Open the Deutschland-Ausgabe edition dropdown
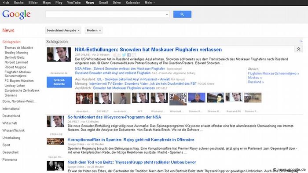 [63, 30]
